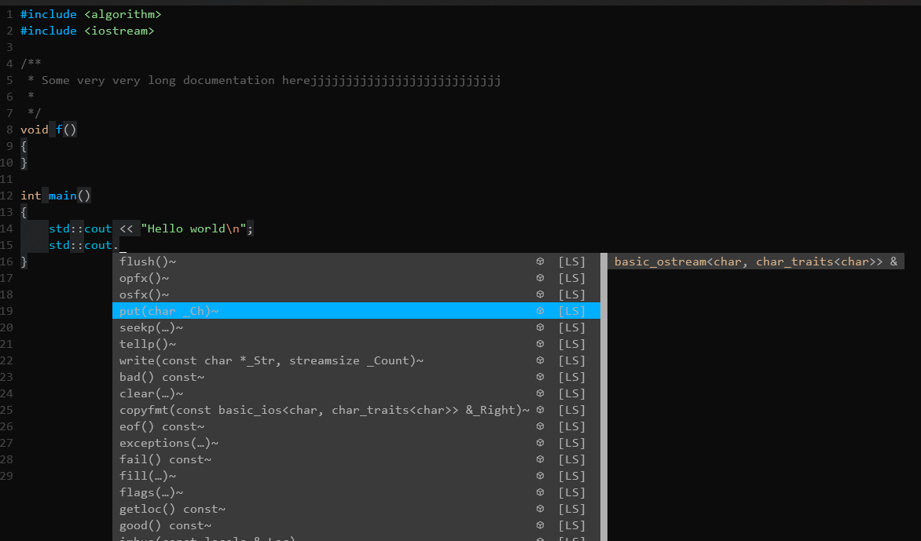Image resolution: width=921 pixels, height=541 pixels.
Task: Choose clear(…) completion entry
Action: 151,393
